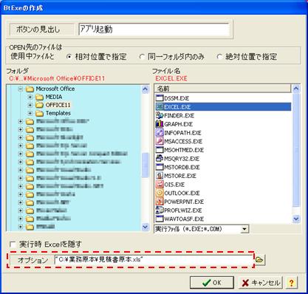
Task: Select the OFFICE11 folder label
Action: pyautogui.click(x=58, y=105)
